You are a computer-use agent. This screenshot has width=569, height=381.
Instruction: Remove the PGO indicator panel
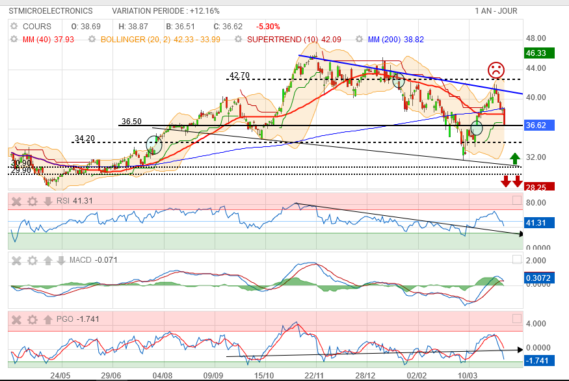click(x=16, y=320)
